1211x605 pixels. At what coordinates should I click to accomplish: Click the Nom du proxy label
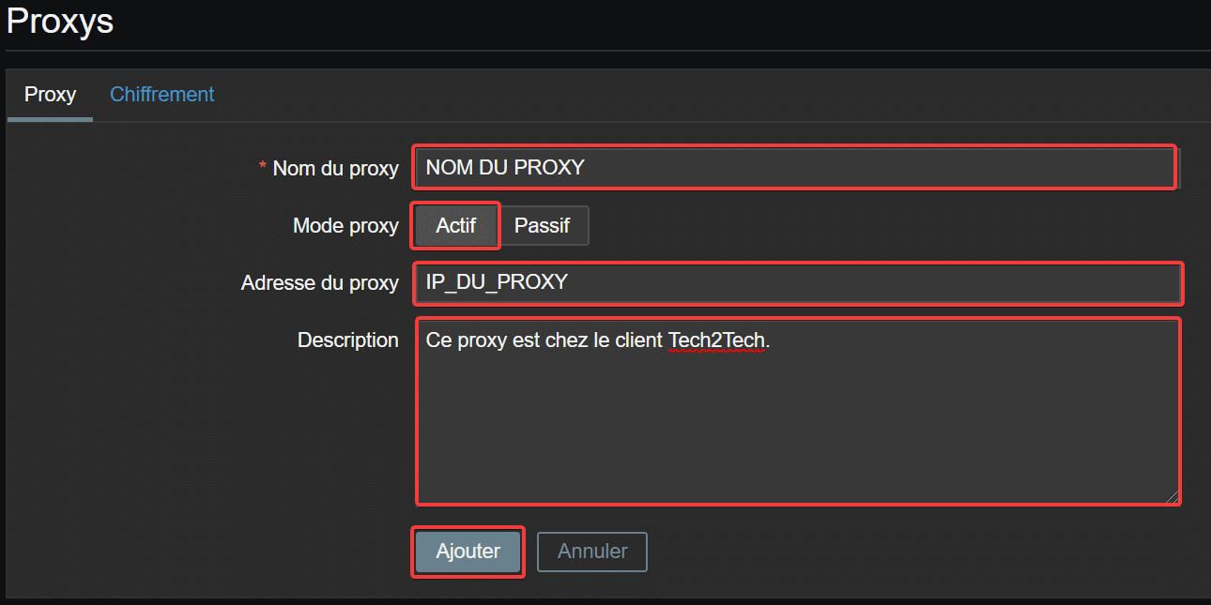click(335, 169)
